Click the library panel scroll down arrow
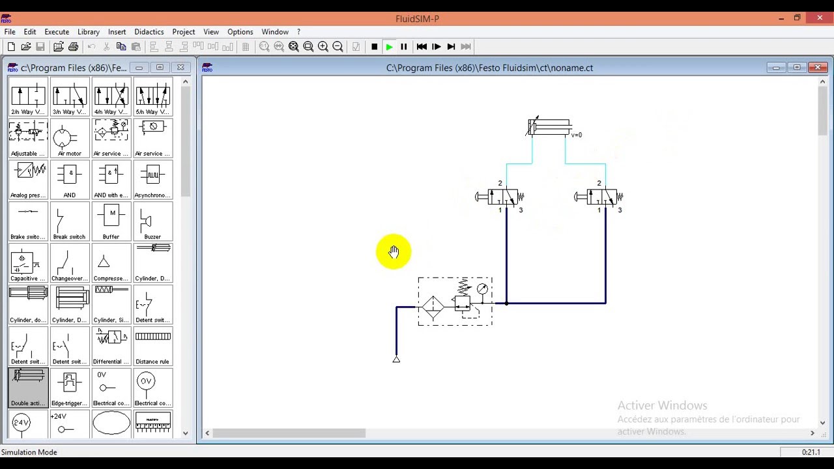The height and width of the screenshot is (469, 834). (x=186, y=433)
